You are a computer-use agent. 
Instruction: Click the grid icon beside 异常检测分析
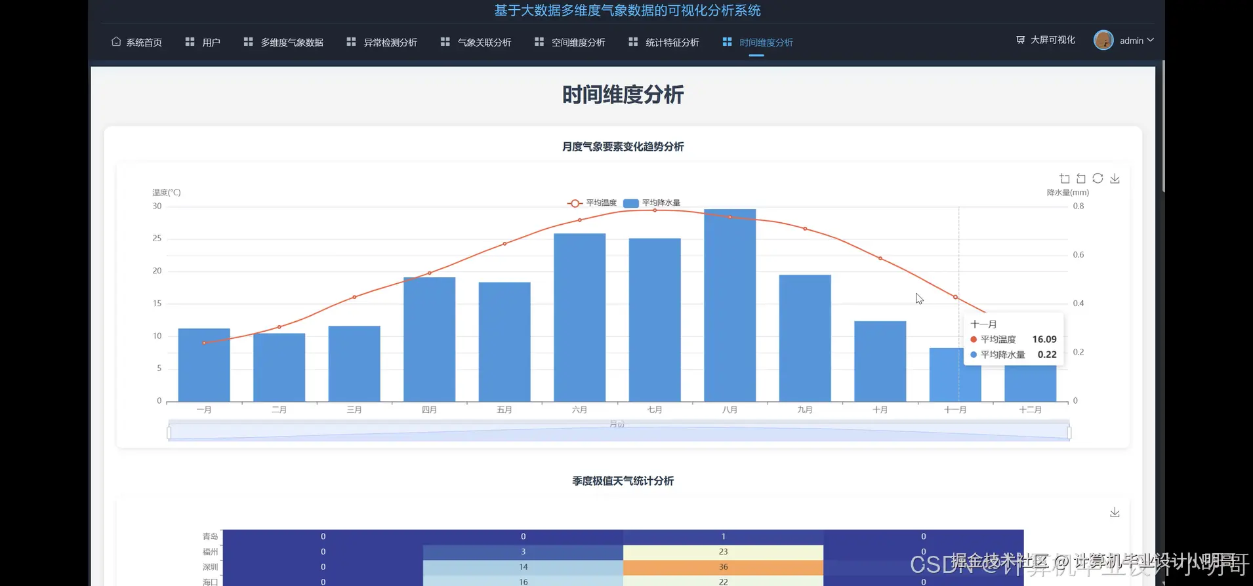tap(351, 41)
